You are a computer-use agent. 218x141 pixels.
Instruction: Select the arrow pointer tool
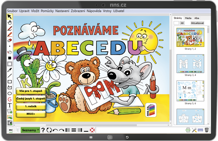click(10, 17)
